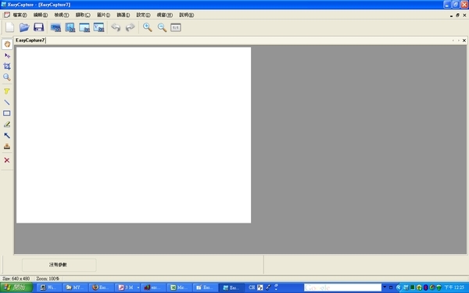This screenshot has height=293, width=469.
Task: Click the Size 640 x 480 status text
Action: [16, 279]
